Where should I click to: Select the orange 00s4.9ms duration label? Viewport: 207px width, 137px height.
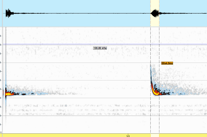(x=167, y=63)
